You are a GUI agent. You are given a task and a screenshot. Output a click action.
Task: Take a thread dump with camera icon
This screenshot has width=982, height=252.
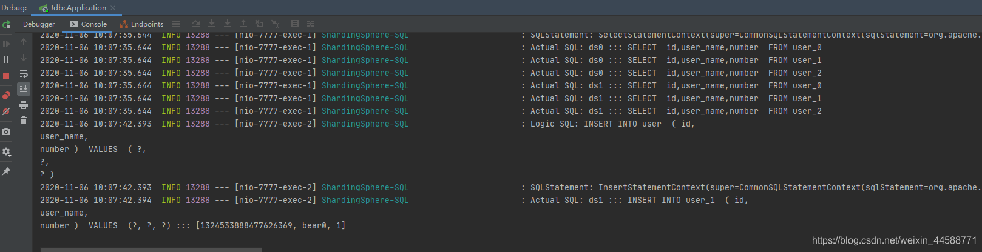pos(6,131)
